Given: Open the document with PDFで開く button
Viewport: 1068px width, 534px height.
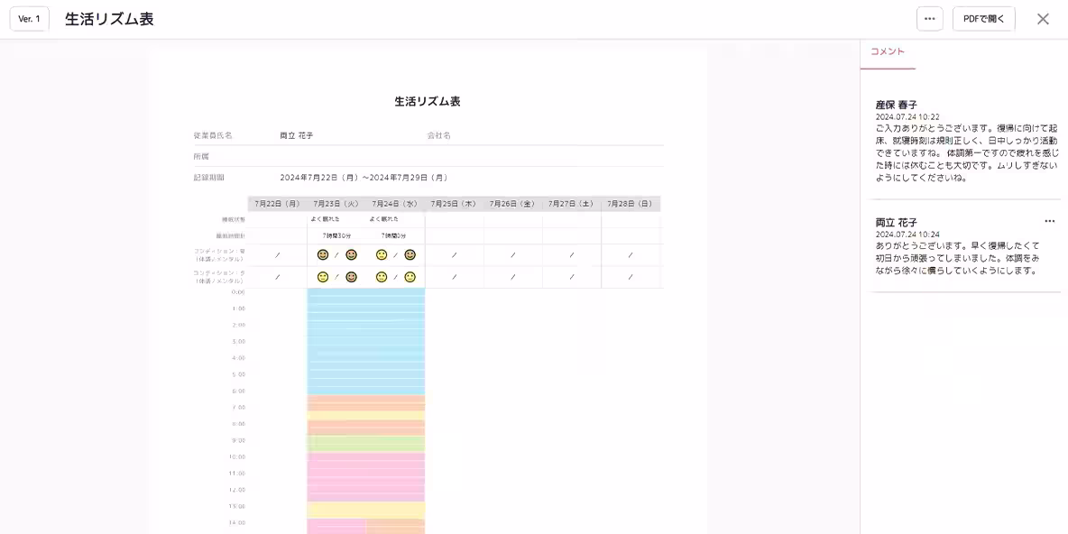Looking at the screenshot, I should pos(983,18).
